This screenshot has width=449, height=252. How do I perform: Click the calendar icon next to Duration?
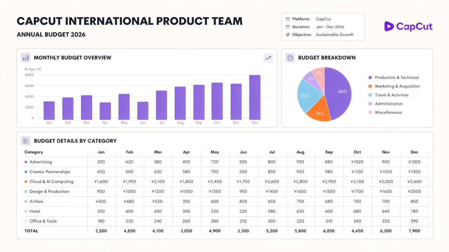[288, 27]
